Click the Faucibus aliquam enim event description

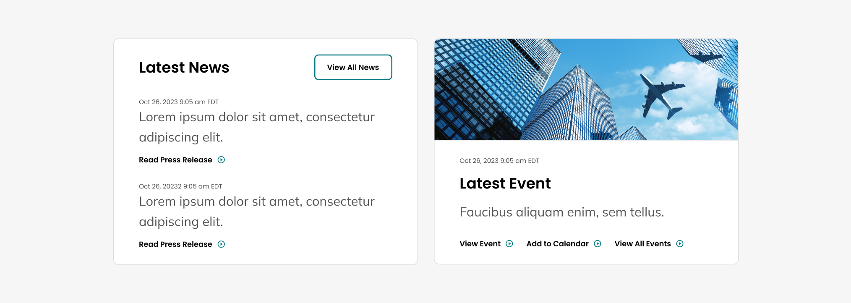pos(561,212)
